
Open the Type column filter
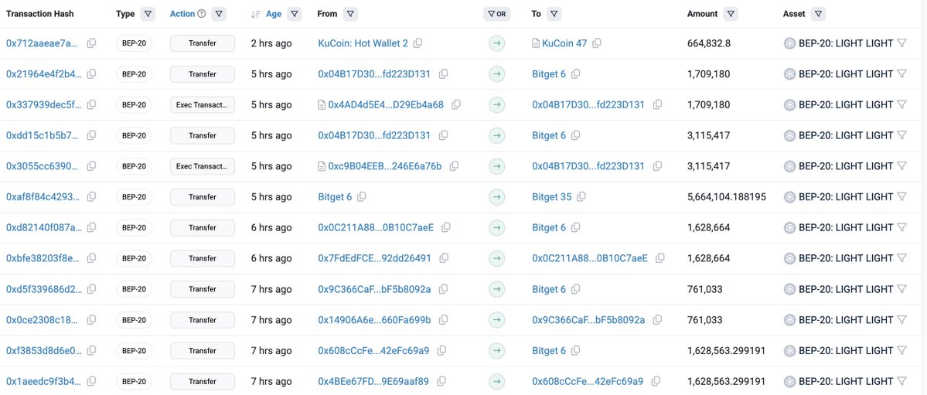pyautogui.click(x=148, y=14)
